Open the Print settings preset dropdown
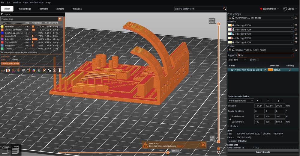 coord(261,18)
